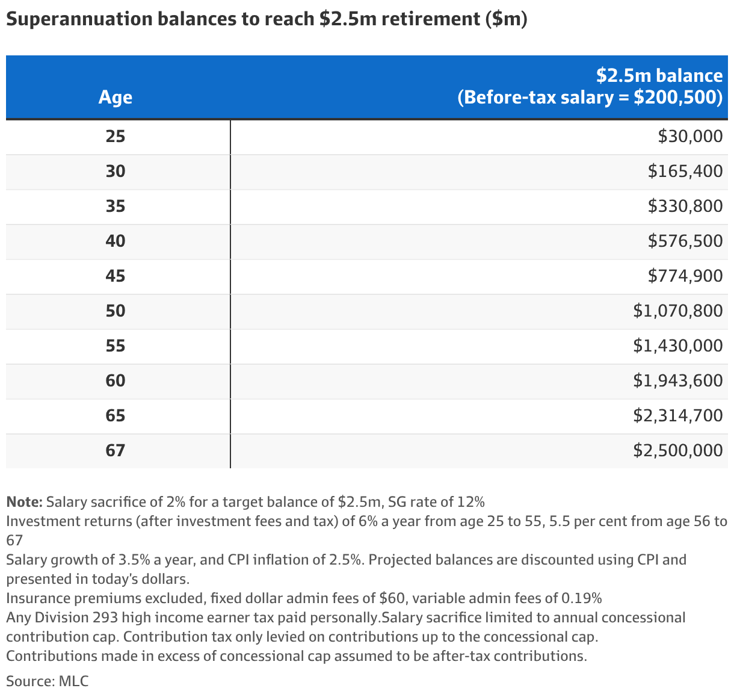Click the Age column header
The image size is (734, 697).
pyautogui.click(x=116, y=98)
